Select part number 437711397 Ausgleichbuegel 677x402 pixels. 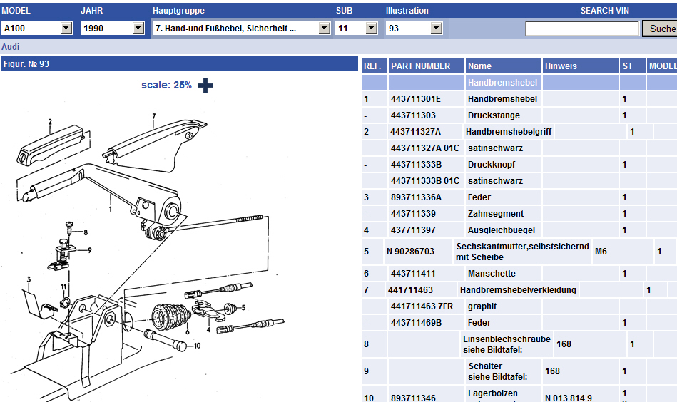click(413, 230)
